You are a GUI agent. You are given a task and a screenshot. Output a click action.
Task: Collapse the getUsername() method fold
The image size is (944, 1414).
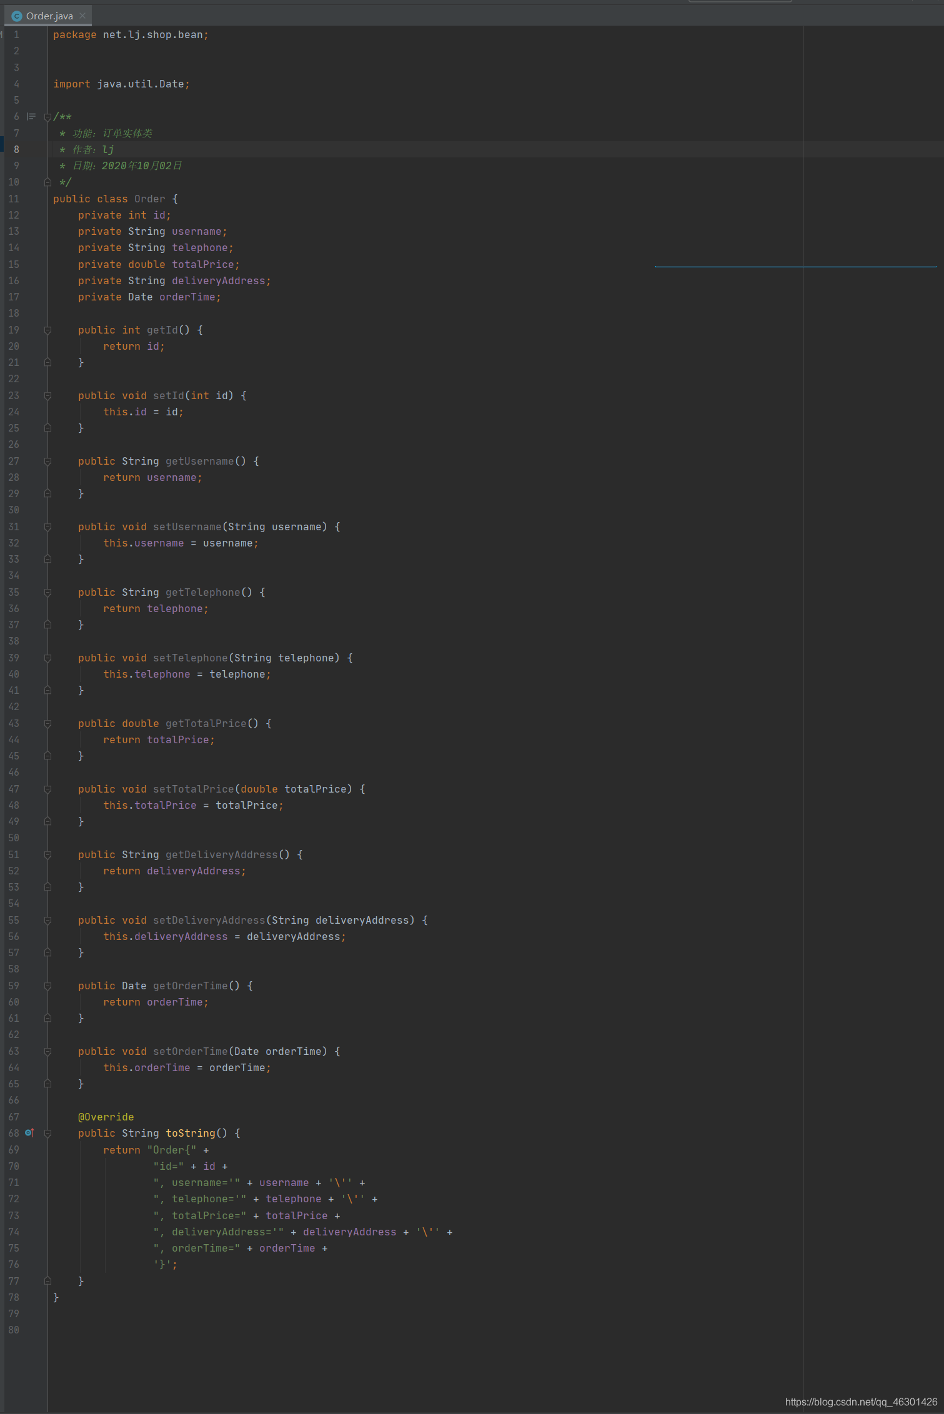[x=47, y=461]
